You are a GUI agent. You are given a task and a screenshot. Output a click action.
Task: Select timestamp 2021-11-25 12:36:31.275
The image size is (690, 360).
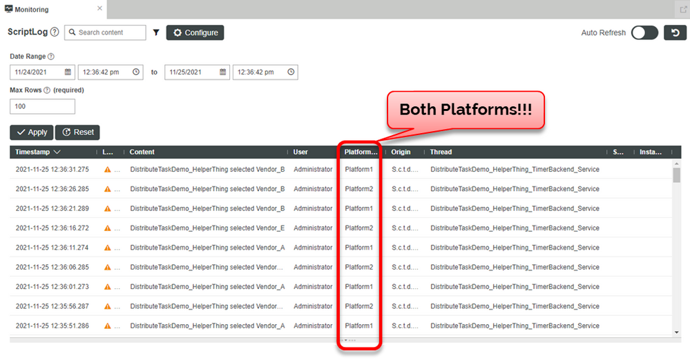tap(52, 170)
